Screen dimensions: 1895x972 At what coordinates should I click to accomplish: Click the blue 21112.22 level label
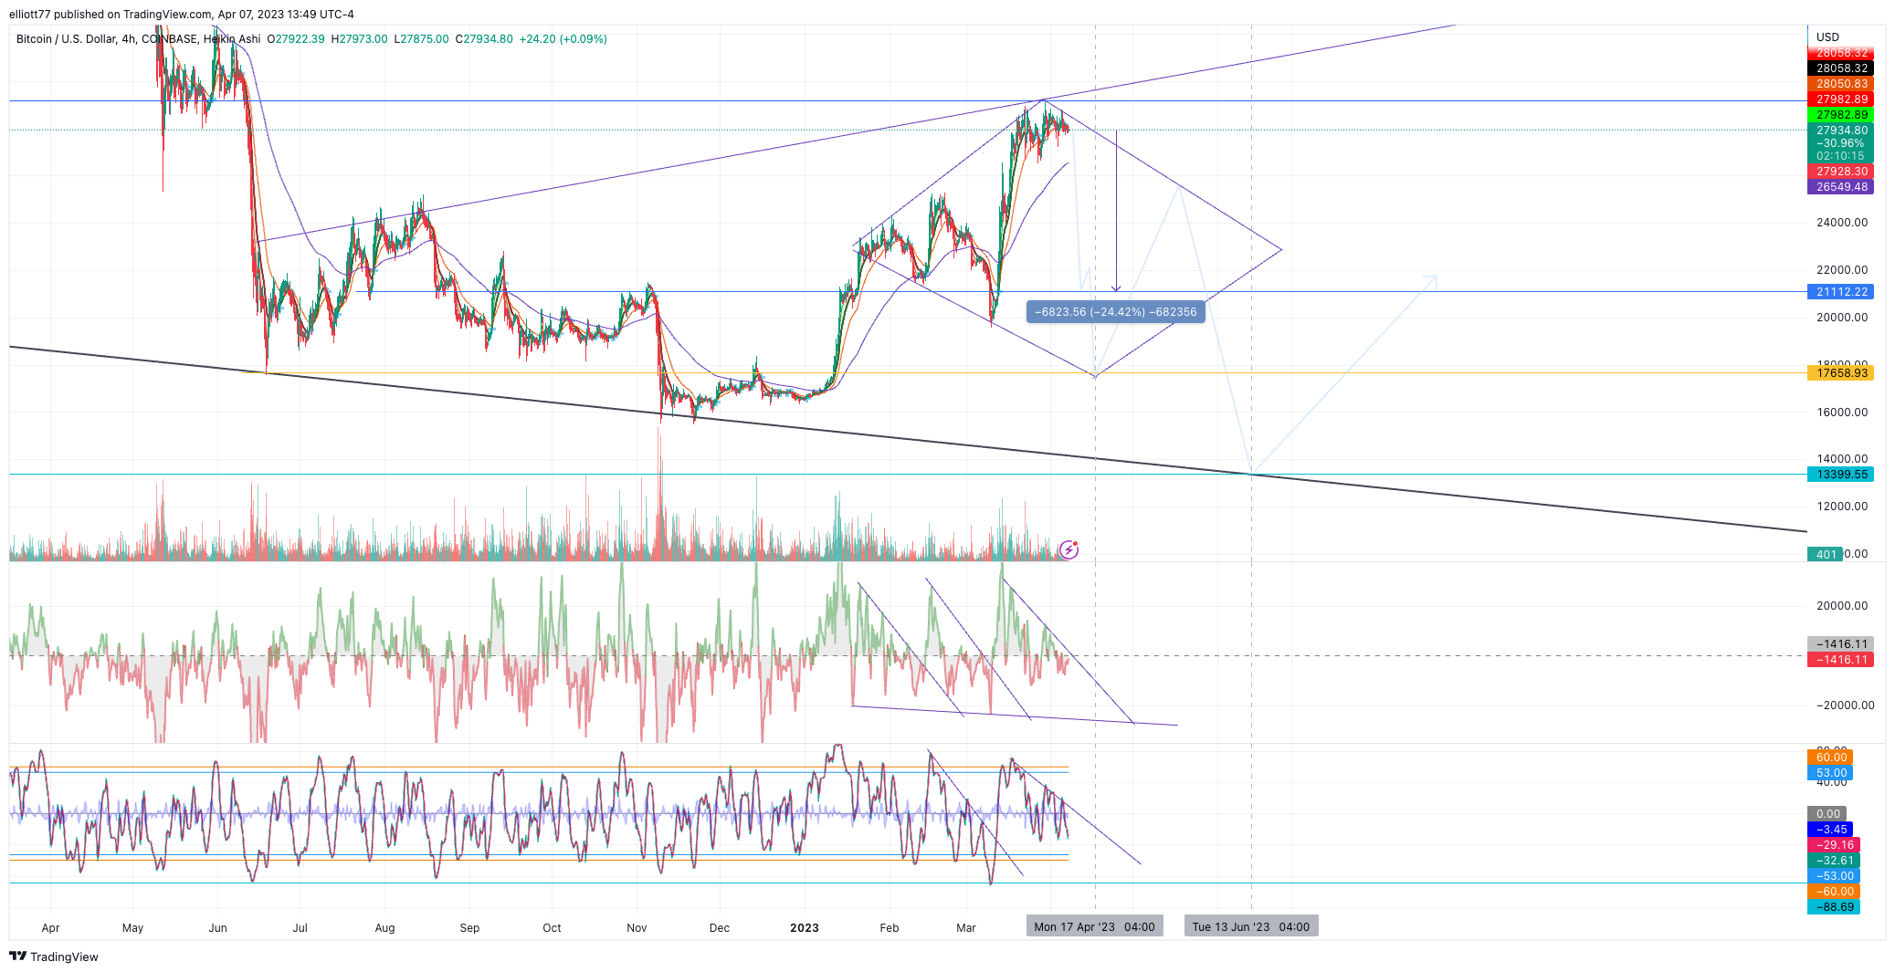tap(1840, 292)
